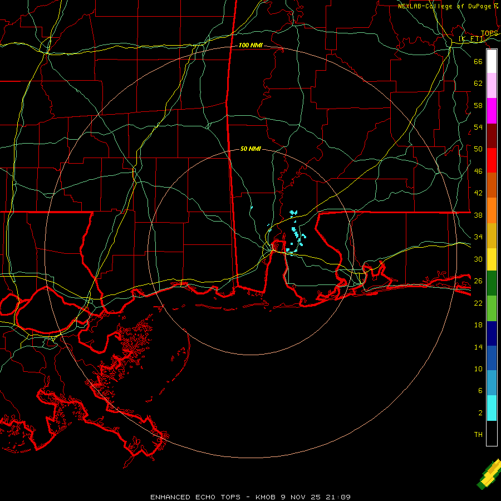The width and height of the screenshot is (501, 501).
Task: Click the ENHANCED ECHO TOPS product title
Action: (x=195, y=497)
